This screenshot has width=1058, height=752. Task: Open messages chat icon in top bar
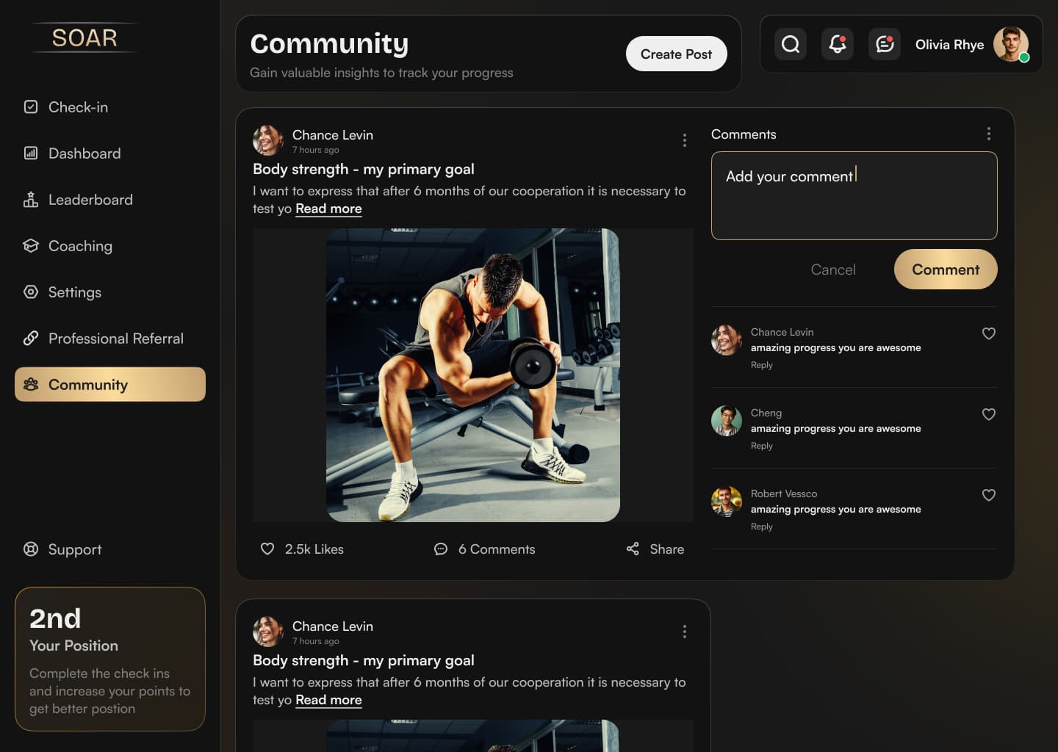(x=885, y=44)
